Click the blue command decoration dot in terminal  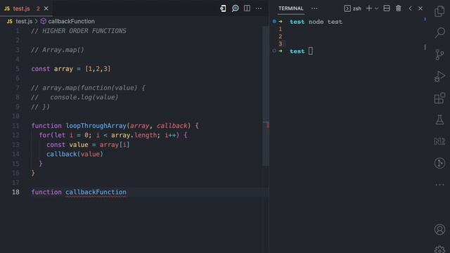(274, 21)
